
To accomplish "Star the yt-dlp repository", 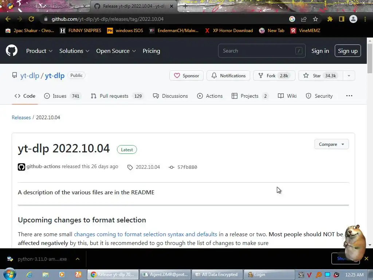I will 321,76.
